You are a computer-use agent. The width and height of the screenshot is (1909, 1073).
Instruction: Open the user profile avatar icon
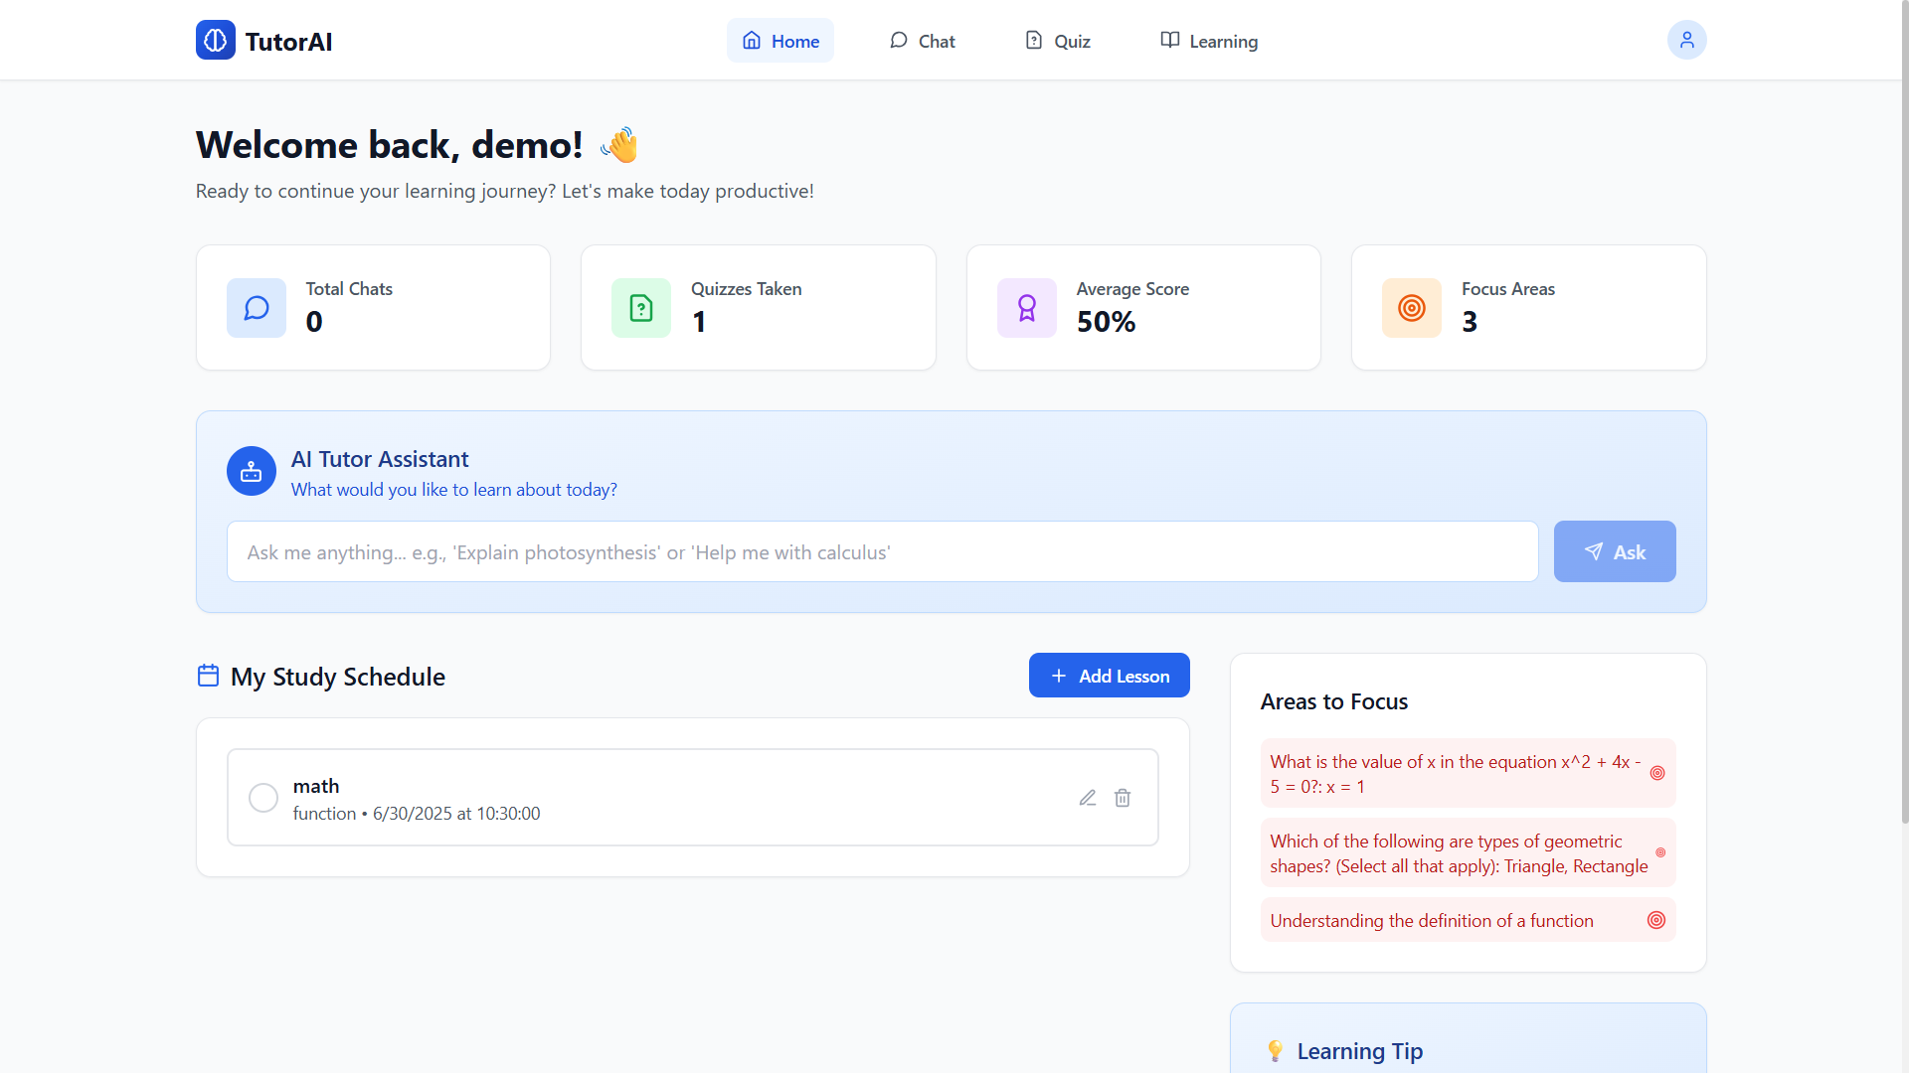(1686, 41)
